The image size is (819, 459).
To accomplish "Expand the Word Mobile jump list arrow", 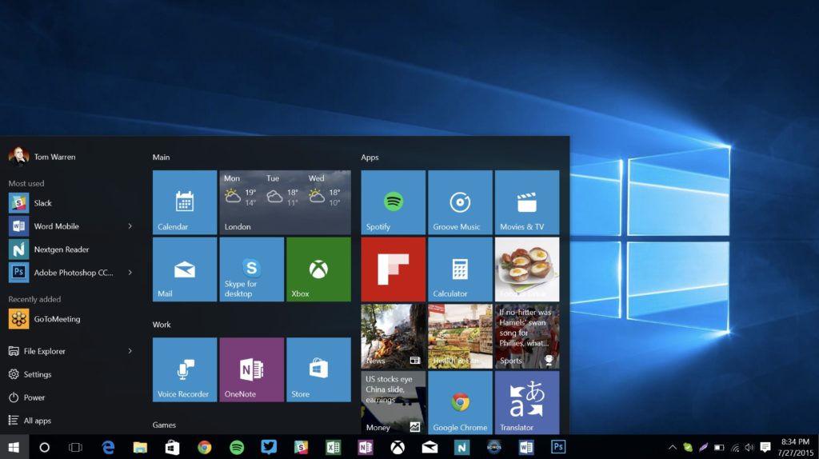I will (x=130, y=226).
